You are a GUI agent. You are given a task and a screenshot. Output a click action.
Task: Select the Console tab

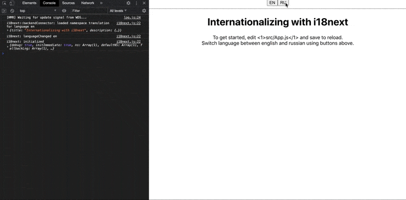coord(49,3)
